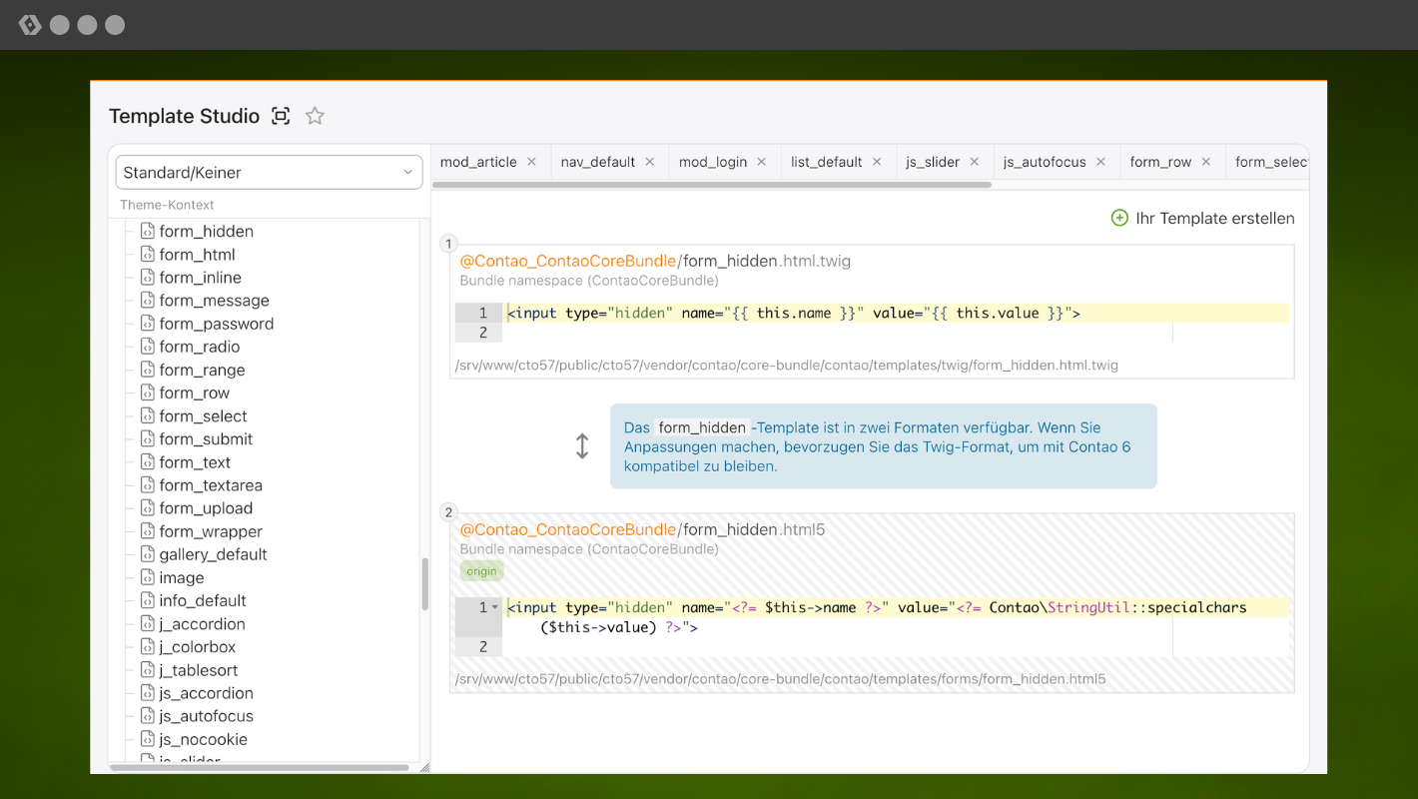Click the fullscreen icon beside Template Studio
The image size is (1418, 799).
click(x=281, y=116)
